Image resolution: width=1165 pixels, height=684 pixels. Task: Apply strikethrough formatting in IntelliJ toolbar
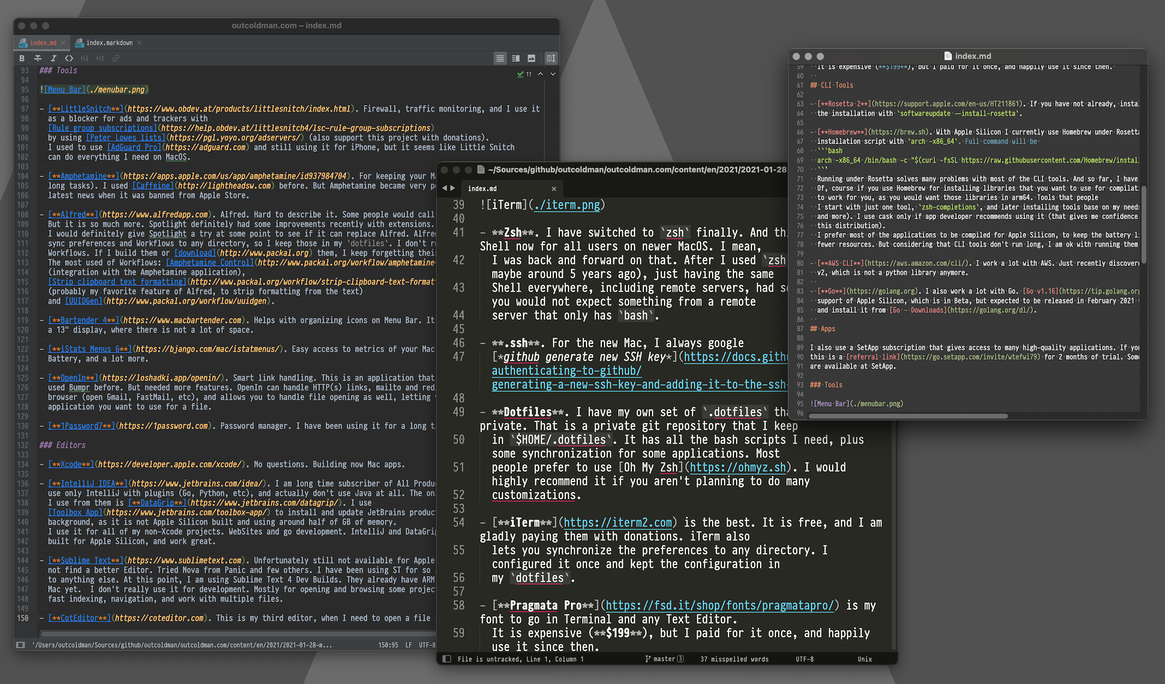coord(38,58)
